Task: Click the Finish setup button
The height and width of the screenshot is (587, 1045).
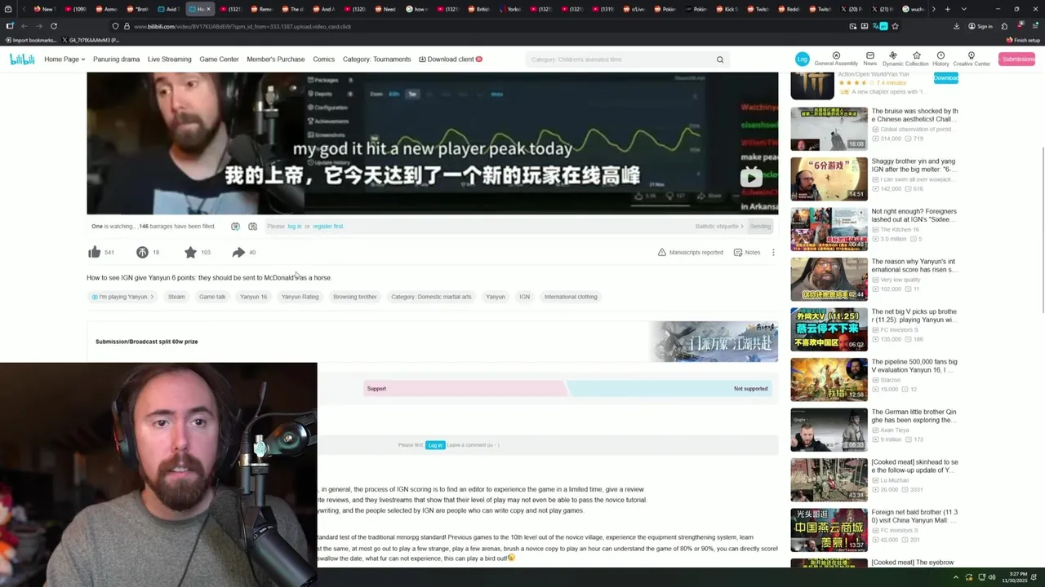Action: 1023,40
